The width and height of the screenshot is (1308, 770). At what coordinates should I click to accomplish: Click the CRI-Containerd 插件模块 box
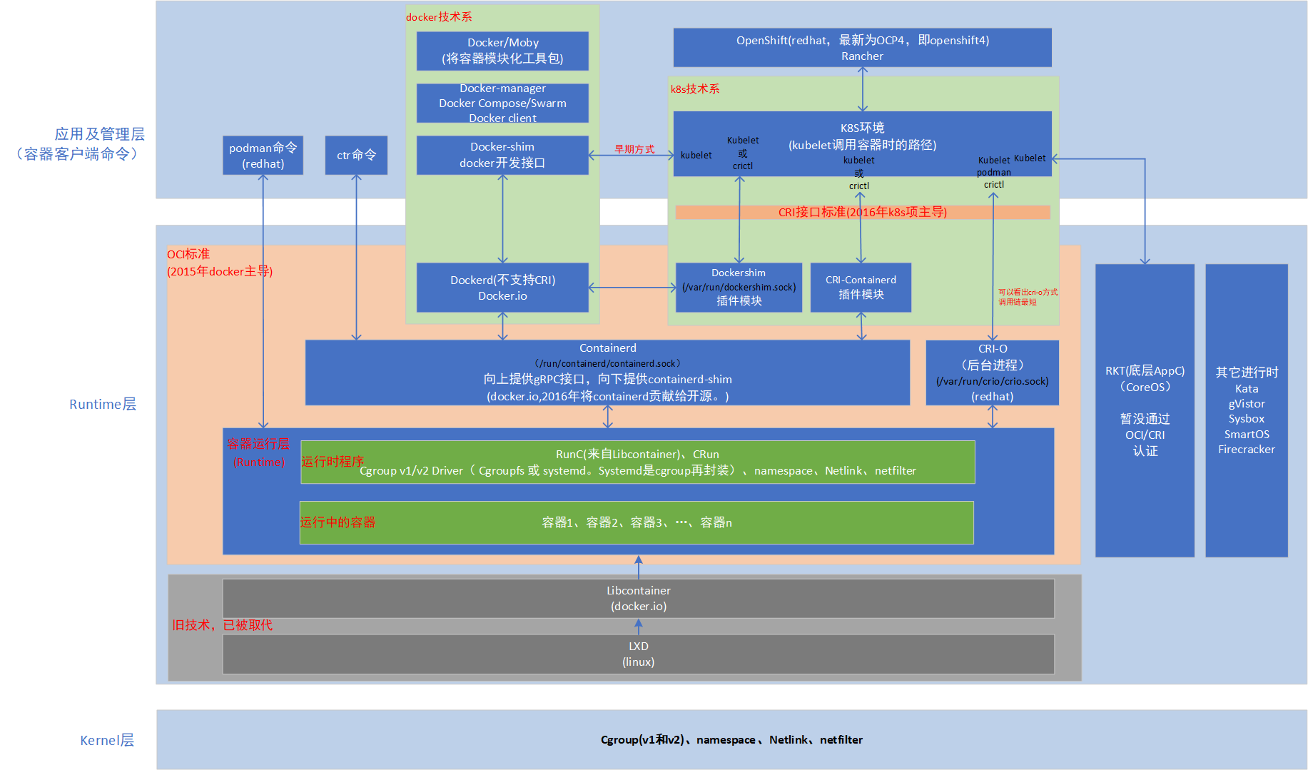point(861,288)
